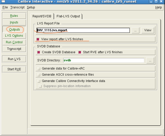
Task: Browse for SVDB directory
Action: pyautogui.click(x=150, y=61)
